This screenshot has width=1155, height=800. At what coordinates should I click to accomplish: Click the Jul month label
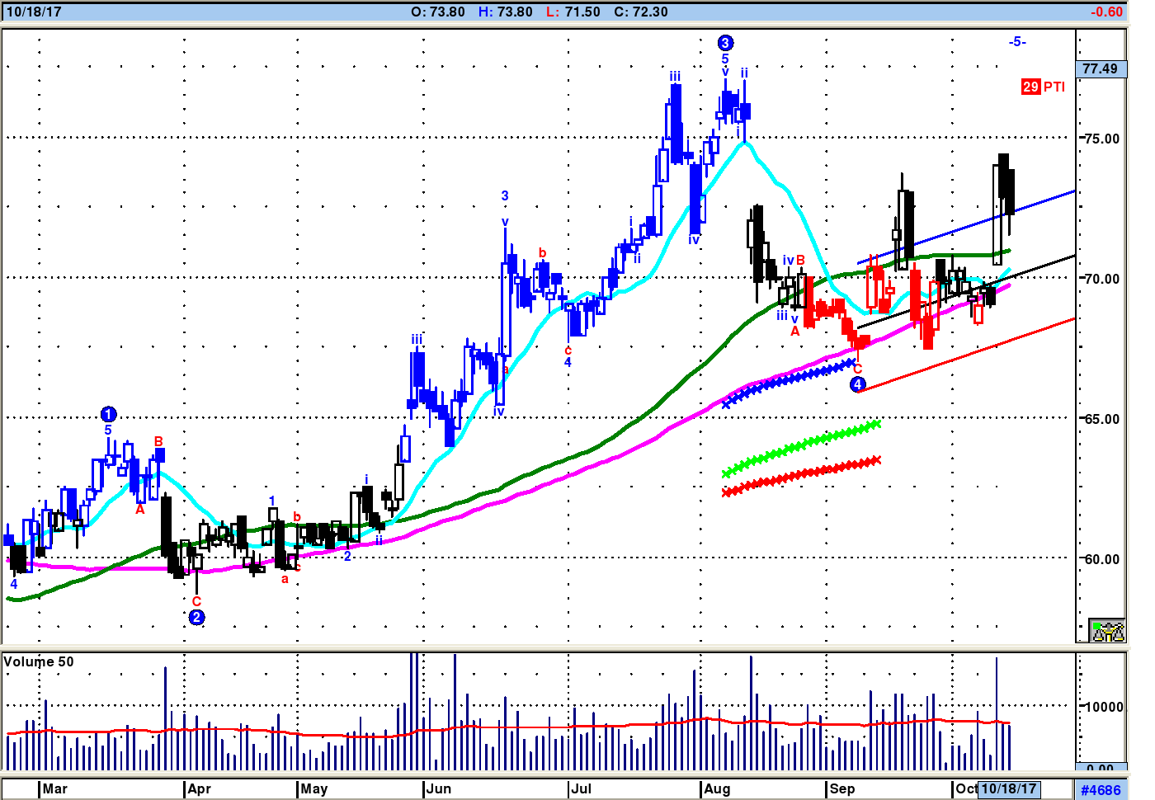582,788
